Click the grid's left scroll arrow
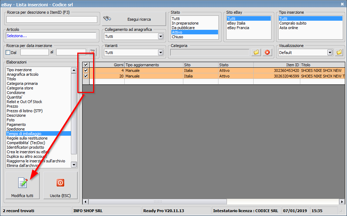The height and width of the screenshot is (216, 347). (85, 201)
